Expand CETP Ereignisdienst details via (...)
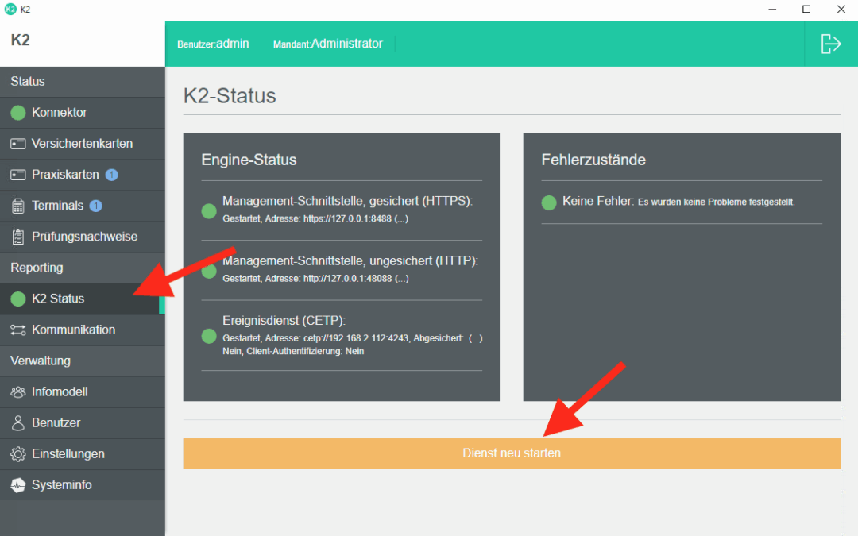Image resolution: width=858 pixels, height=536 pixels. point(476,338)
